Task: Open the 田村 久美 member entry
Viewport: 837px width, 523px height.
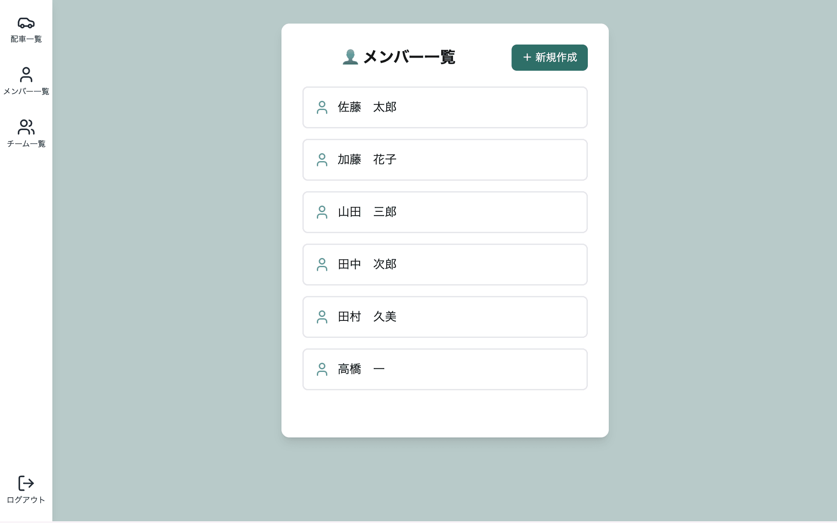Action: point(445,317)
